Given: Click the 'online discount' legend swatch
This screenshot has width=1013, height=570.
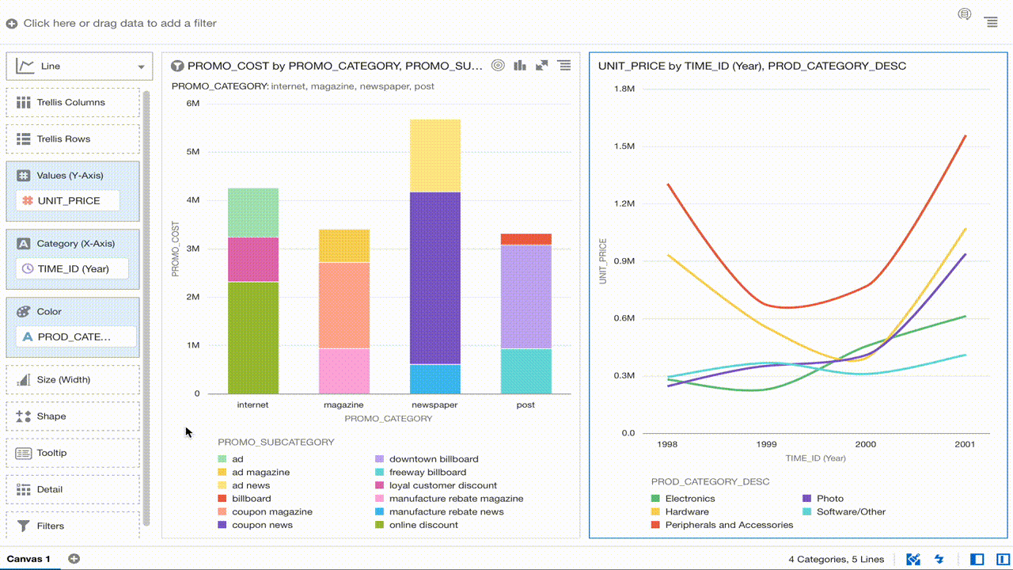Looking at the screenshot, I should coord(380,525).
